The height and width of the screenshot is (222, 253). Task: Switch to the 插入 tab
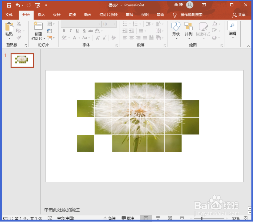pyautogui.click(x=41, y=15)
